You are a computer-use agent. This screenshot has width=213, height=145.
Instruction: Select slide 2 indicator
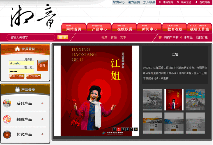[119, 129]
